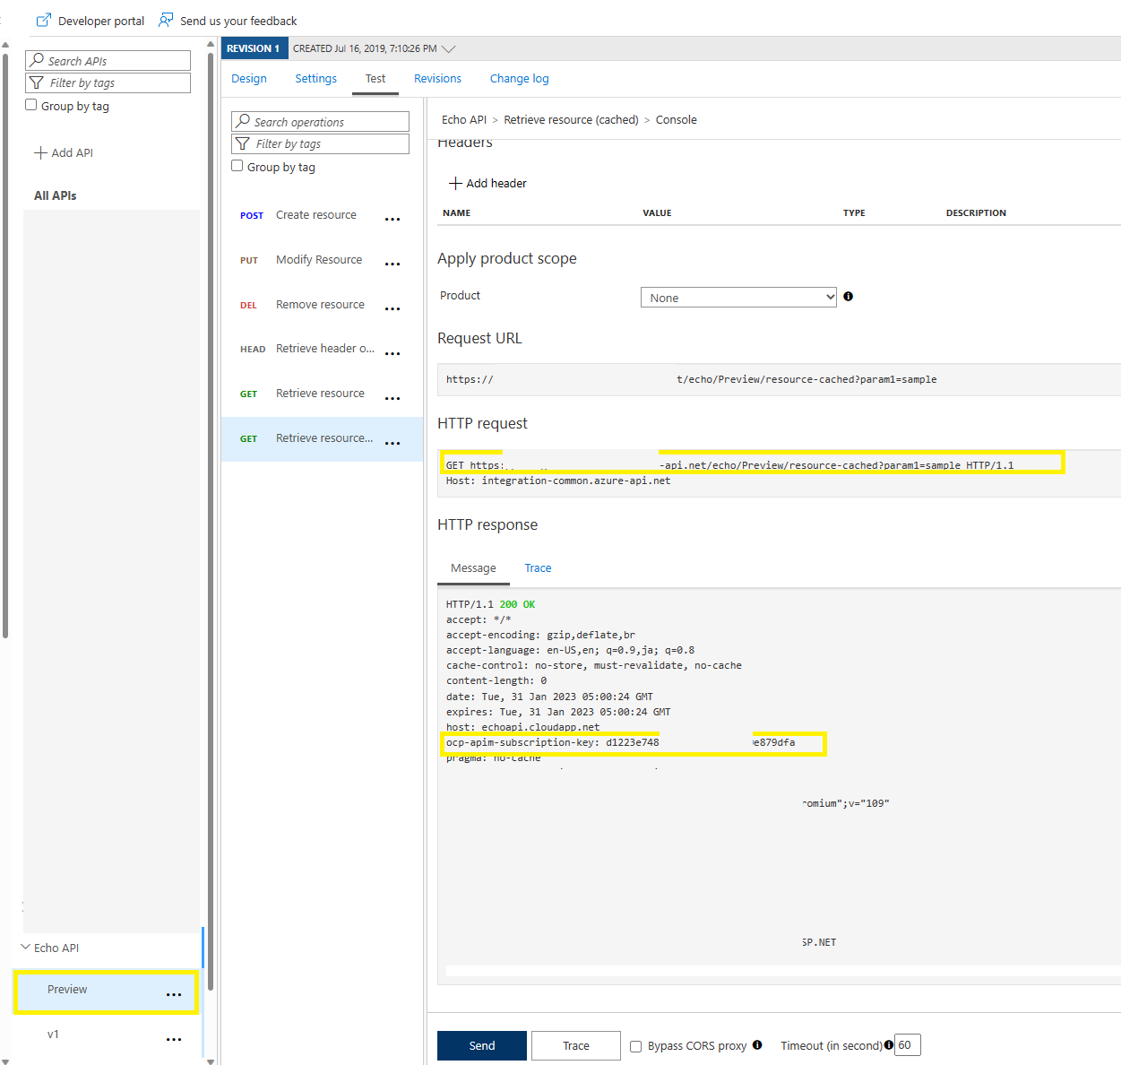Select the PUT Modify Resource operation

[322, 260]
